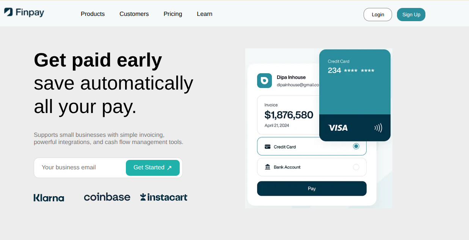
Task: Click the Klarna brand logo
Action: [x=49, y=198]
